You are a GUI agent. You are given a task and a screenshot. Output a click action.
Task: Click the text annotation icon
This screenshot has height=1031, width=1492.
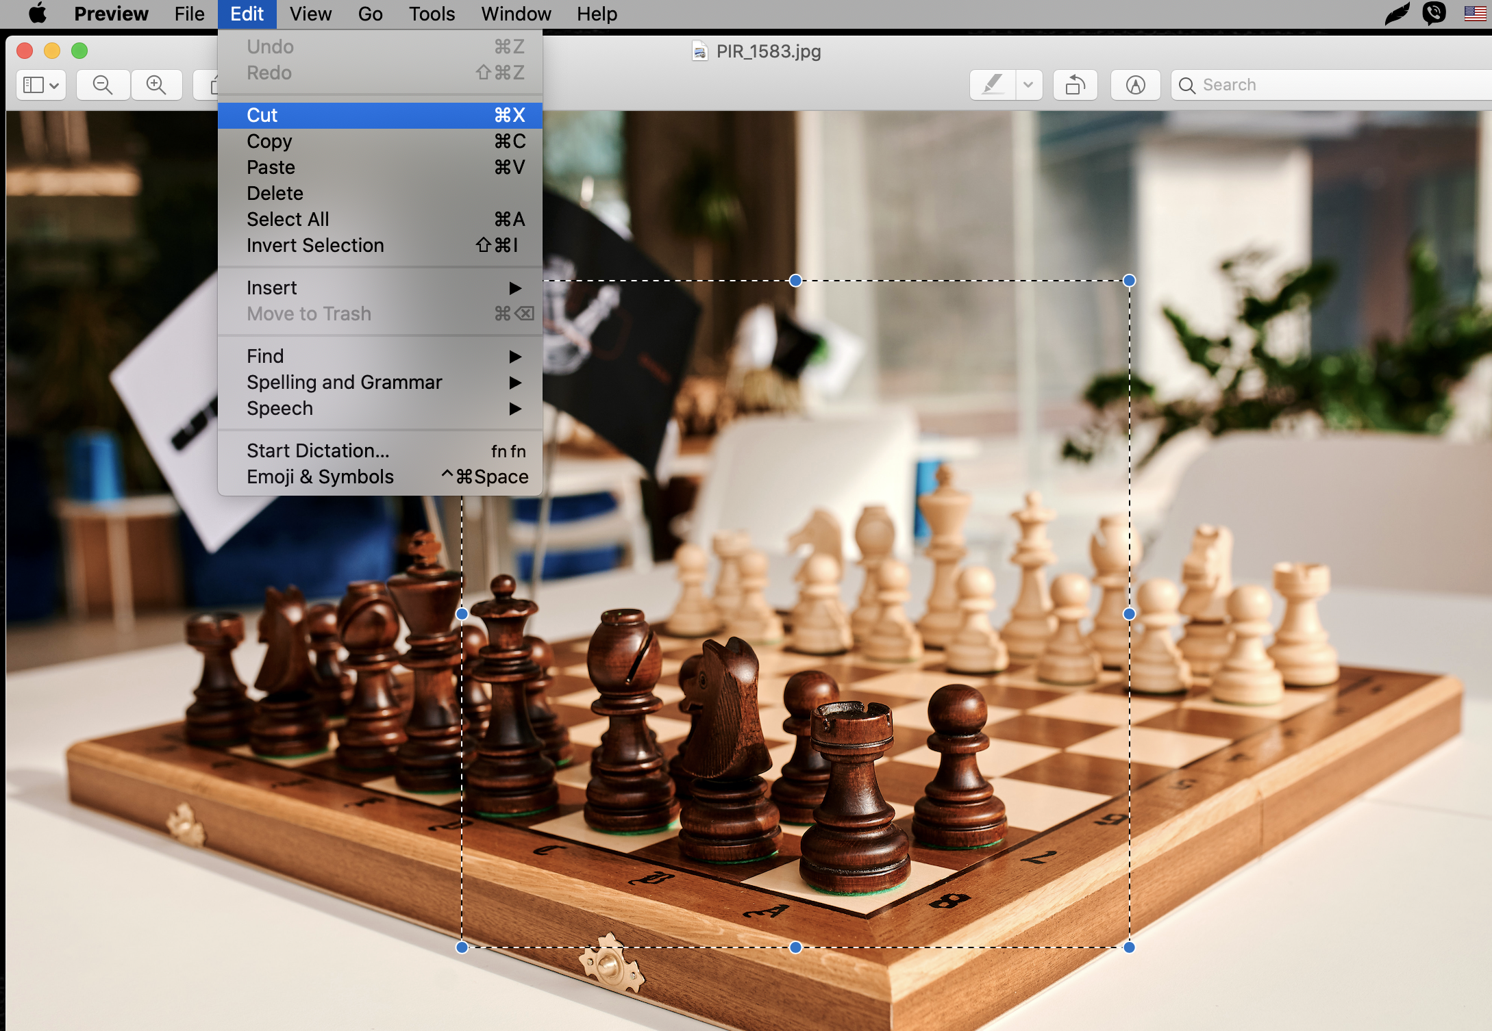click(1134, 85)
